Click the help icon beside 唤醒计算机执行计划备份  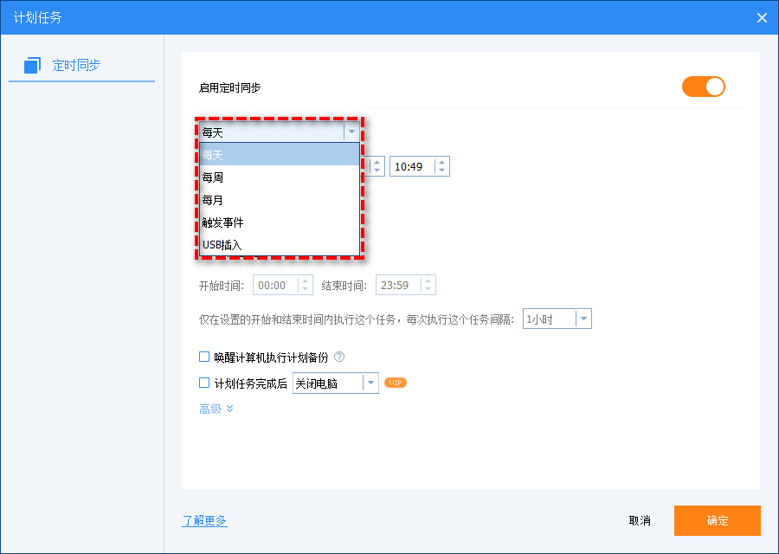point(339,357)
